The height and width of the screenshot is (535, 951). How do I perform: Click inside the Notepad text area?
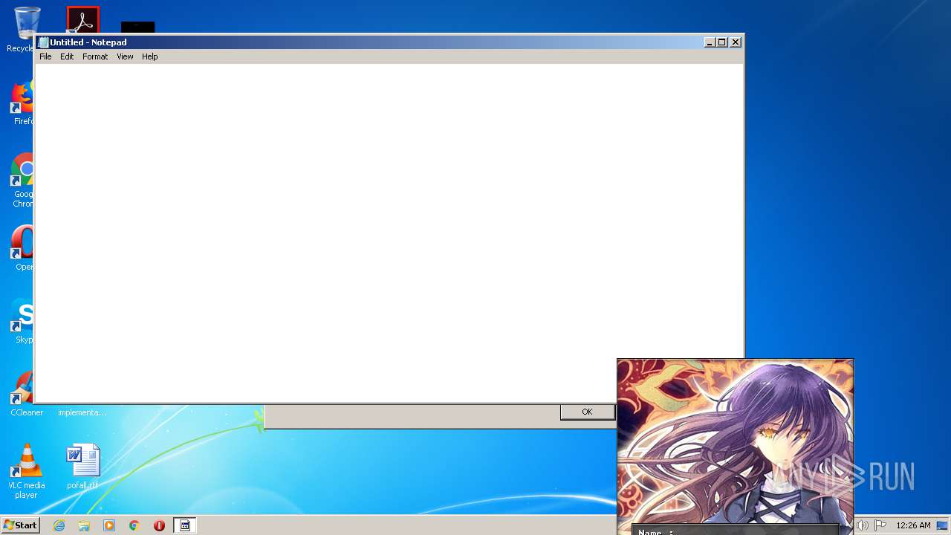point(389,233)
